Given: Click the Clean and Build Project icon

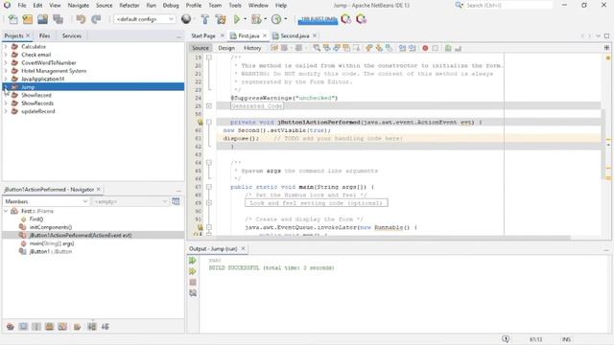Looking at the screenshot, I should [x=221, y=19].
